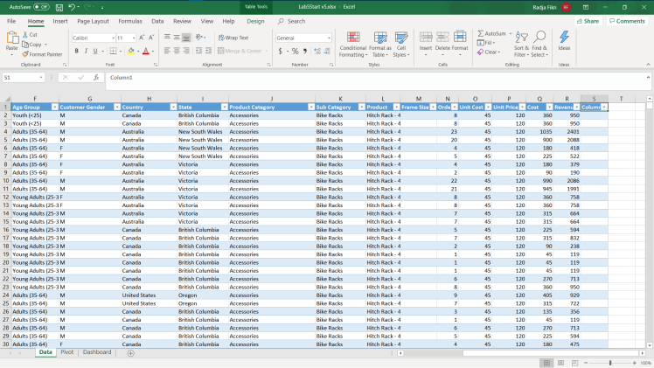Toggle Wrap Text option
654x368 pixels.
click(233, 38)
